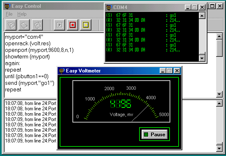Click the third toolbar edit-document icon
The width and height of the screenshot is (226, 156).
point(37,25)
